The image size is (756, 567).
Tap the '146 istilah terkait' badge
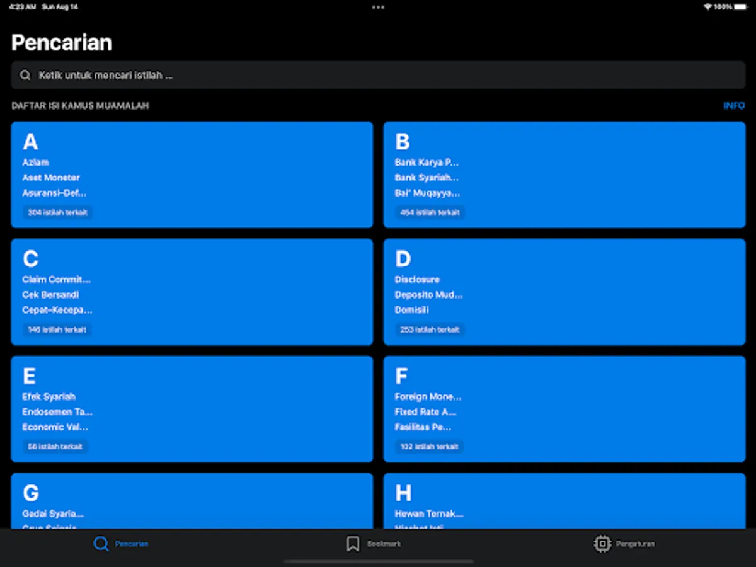coord(57,329)
